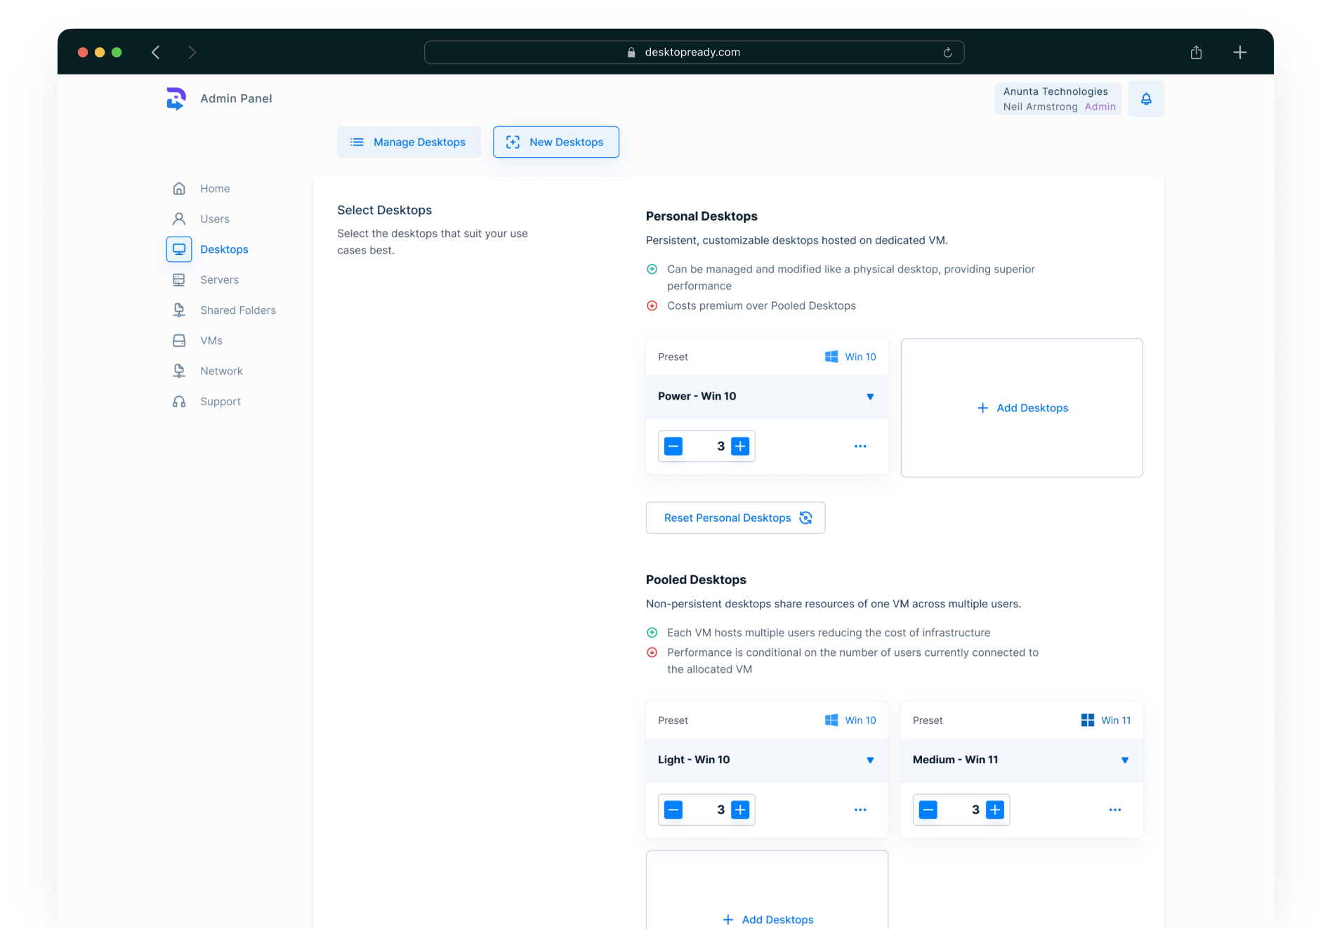Go to Servers in the sidebar
Screen dimensions: 1330x929
click(x=219, y=279)
